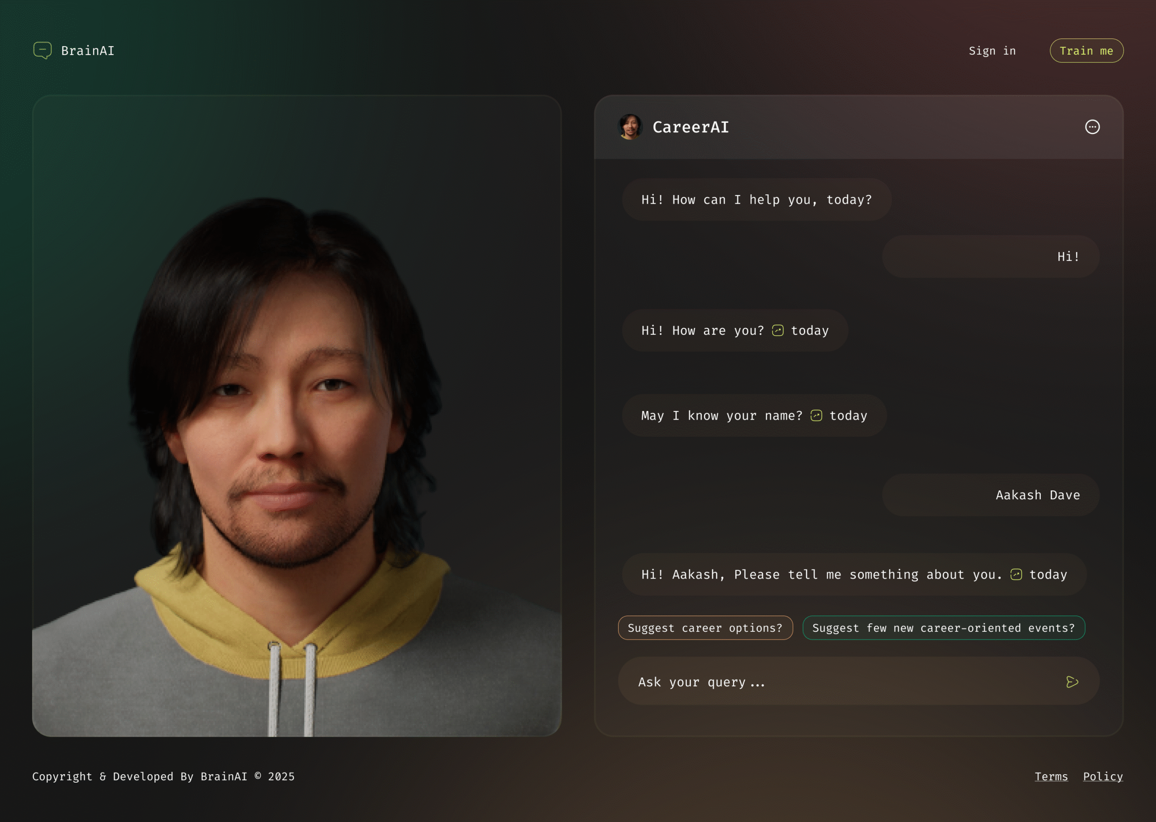Click the large avatar portrait panel
1156x822 pixels.
297,416
